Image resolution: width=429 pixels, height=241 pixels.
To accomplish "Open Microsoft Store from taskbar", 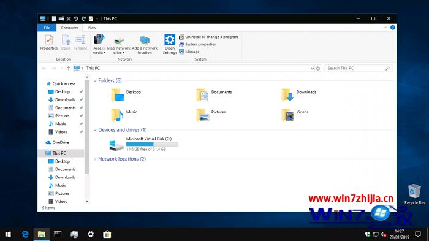I will pos(107,234).
